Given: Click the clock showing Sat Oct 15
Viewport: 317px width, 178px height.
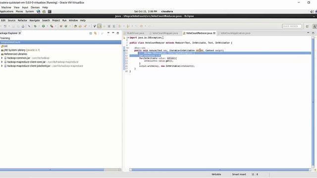Looking at the screenshot, I should tap(146, 11).
